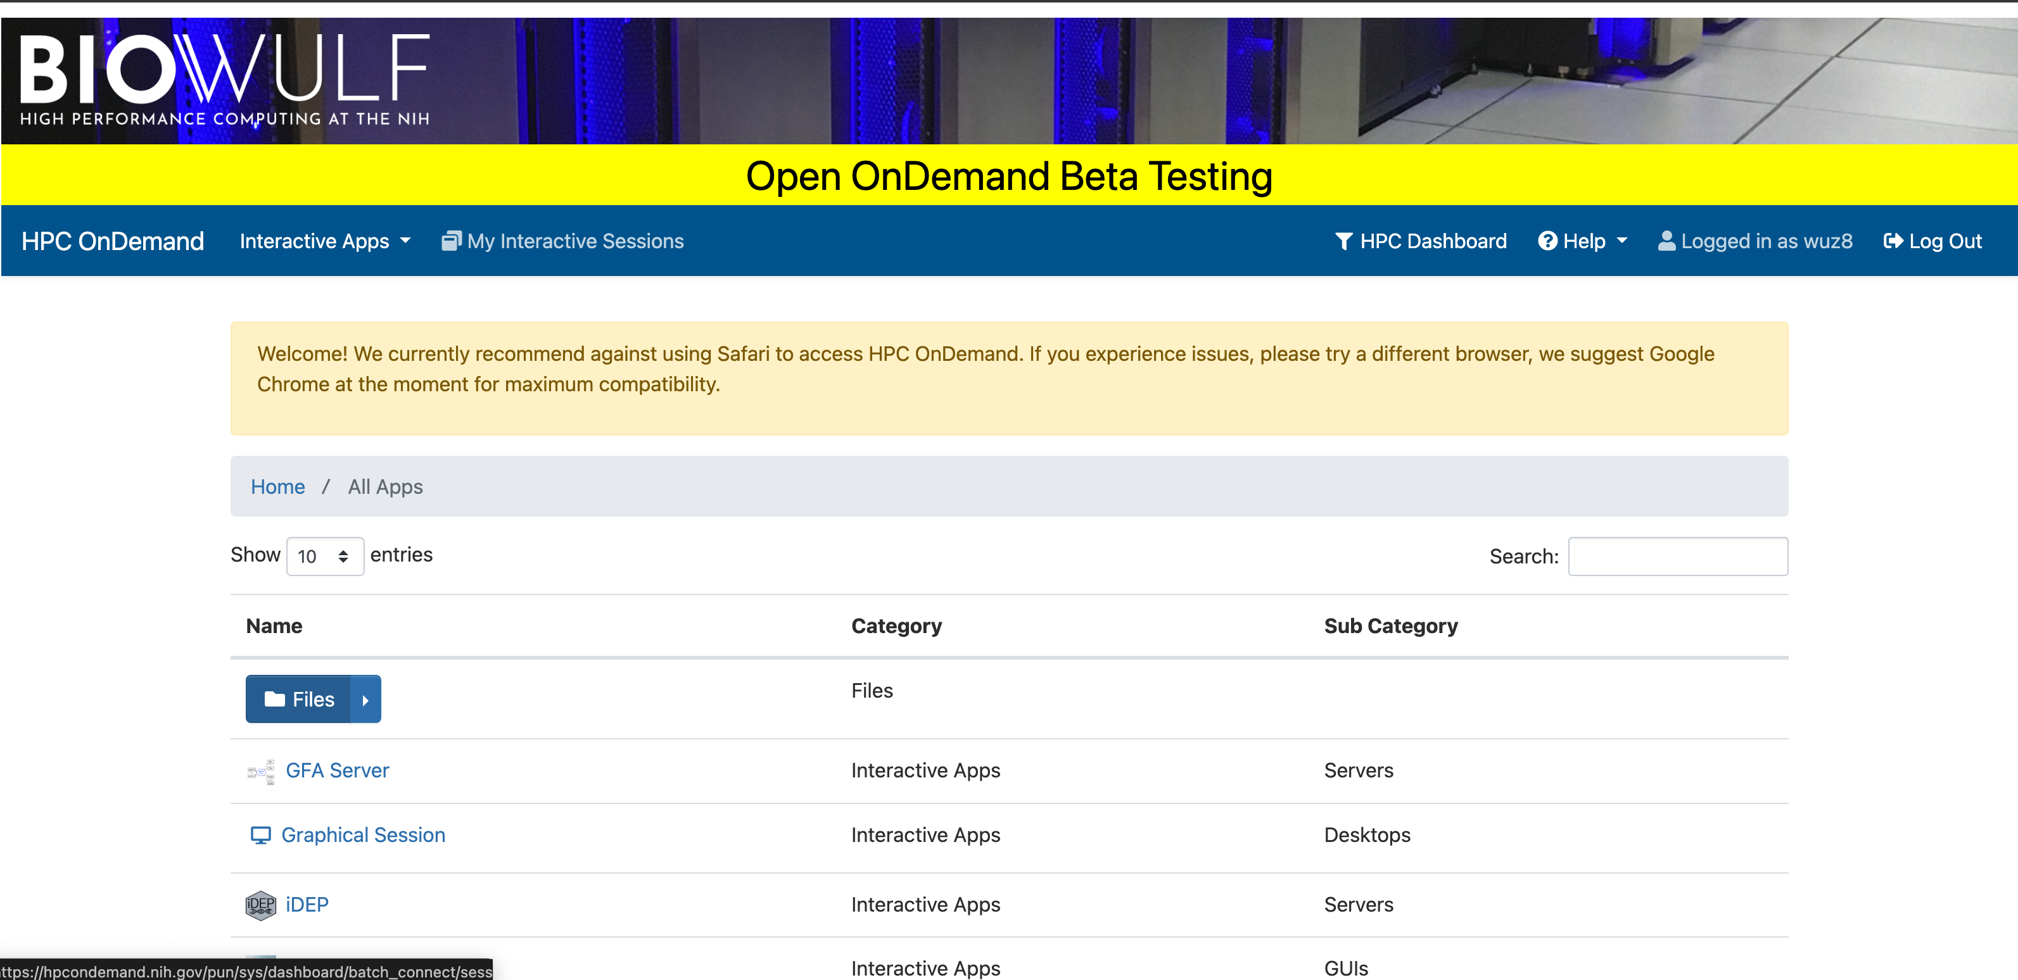Viewport: 2018px width, 980px height.
Task: Open the Graphical Session link
Action: pyautogui.click(x=363, y=835)
